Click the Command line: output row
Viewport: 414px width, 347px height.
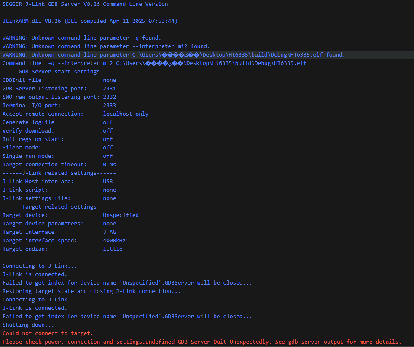(x=154, y=63)
